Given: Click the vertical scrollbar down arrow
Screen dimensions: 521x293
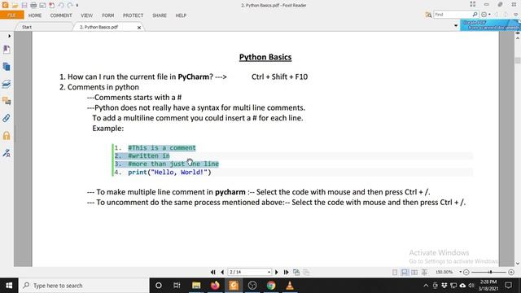Looking at the screenshot, I should 518,264.
